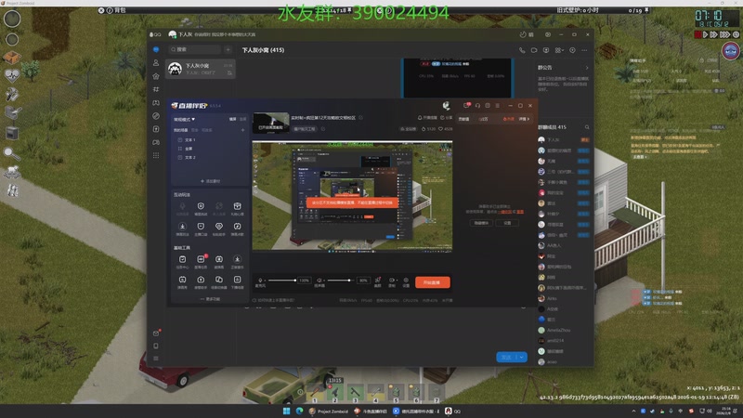Expand the 详情 details arrow in danmaku panel
Screen dimensions: 743x418
pyautogui.click(x=524, y=119)
